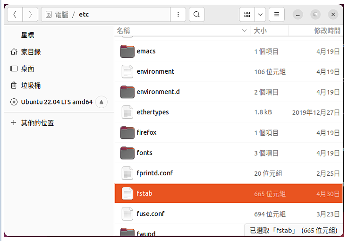Viewport: 357px width, 241px height.
Task: Sort by the 名稱 name column header
Action: [182, 31]
